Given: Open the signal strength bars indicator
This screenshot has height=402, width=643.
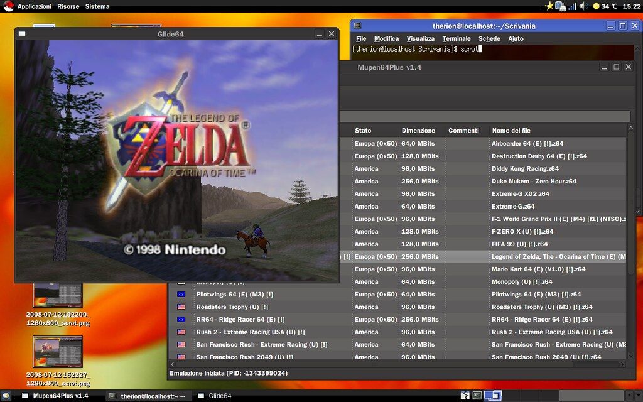Looking at the screenshot, I should click(572, 6).
